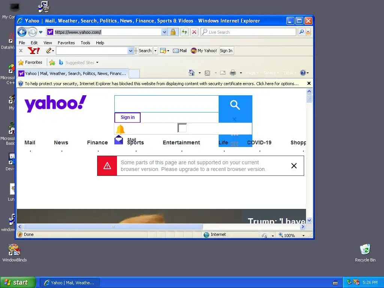Click Add to Favorites Bar icon
The image size is (384, 288).
tap(52, 63)
